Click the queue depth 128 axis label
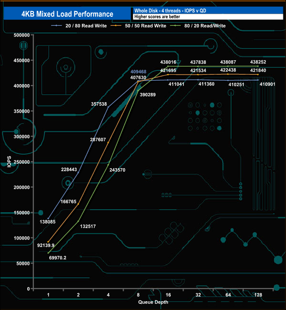286x310 pixels. point(258,295)
